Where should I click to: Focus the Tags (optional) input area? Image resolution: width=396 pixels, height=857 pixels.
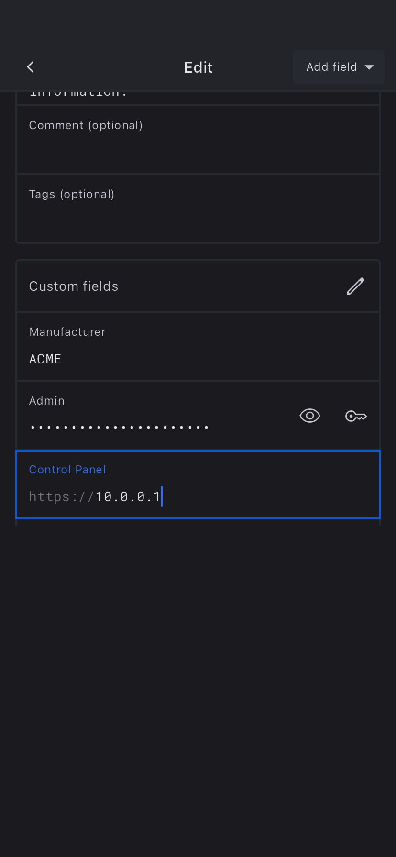coord(198,219)
